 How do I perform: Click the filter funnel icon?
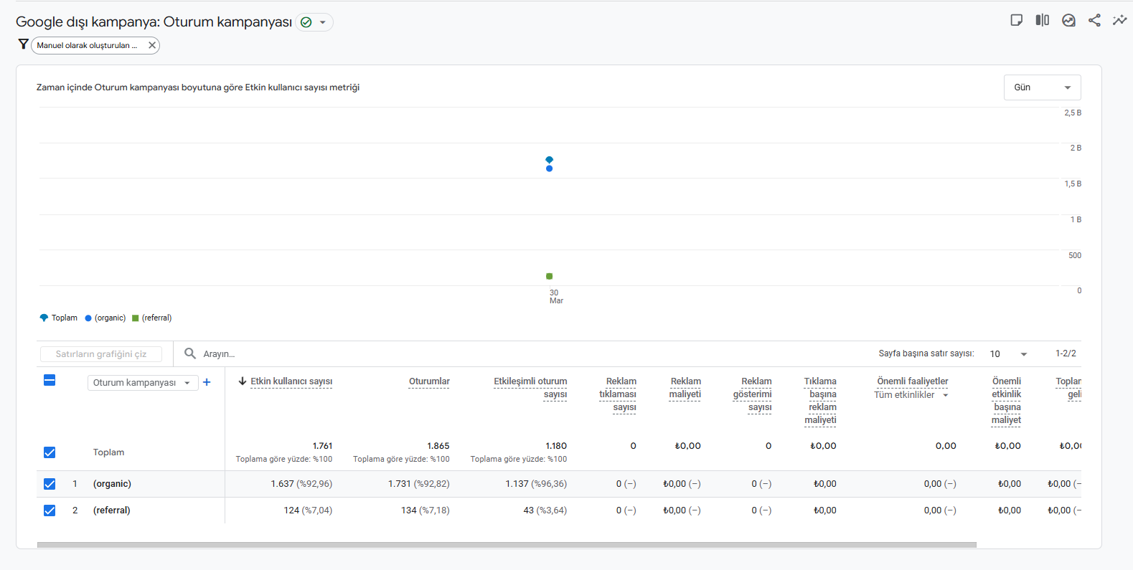pyautogui.click(x=23, y=44)
